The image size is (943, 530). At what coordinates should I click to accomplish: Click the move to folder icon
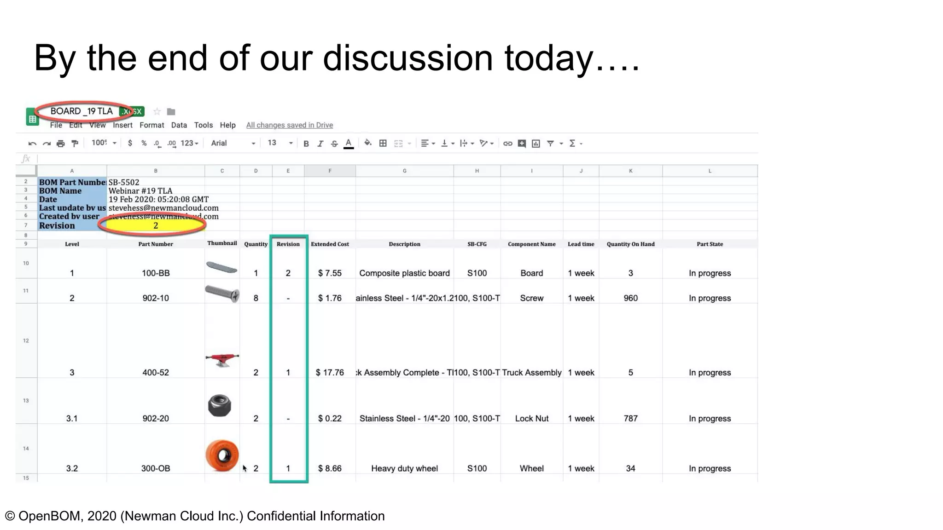[x=171, y=111]
